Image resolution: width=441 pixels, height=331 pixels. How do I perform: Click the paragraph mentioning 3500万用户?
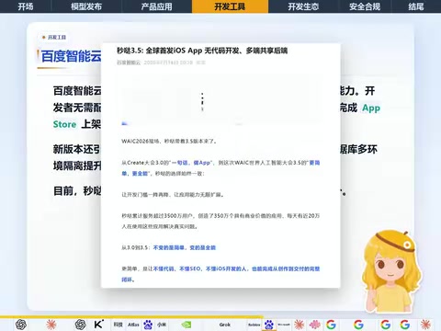click(220, 221)
